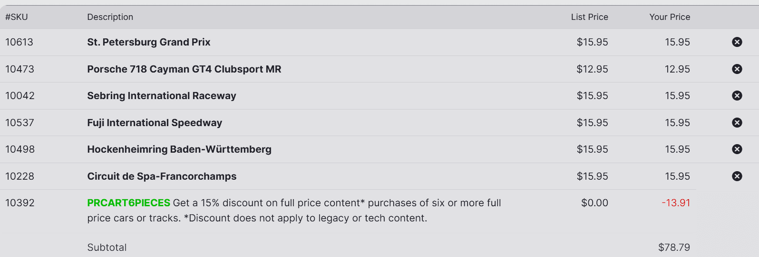This screenshot has width=759, height=257.
Task: Click the Your Price column header
Action: click(670, 17)
